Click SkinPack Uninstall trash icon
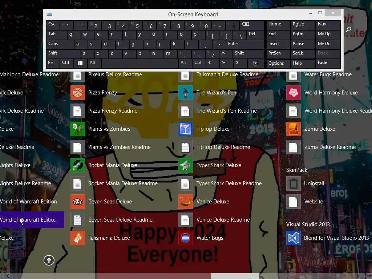This screenshot has width=372, height=279. [x=294, y=183]
